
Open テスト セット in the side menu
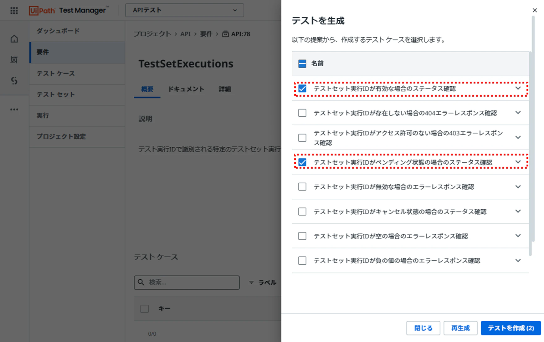click(x=77, y=94)
